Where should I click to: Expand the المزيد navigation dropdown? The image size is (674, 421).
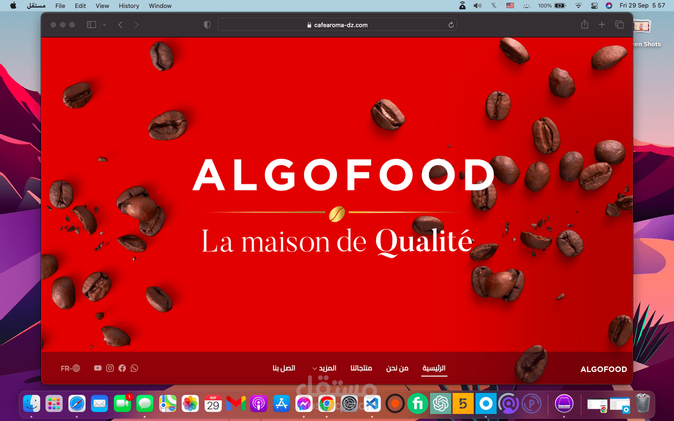(324, 368)
